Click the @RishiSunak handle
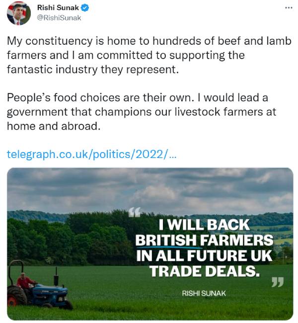298x323 pixels. click(x=59, y=18)
